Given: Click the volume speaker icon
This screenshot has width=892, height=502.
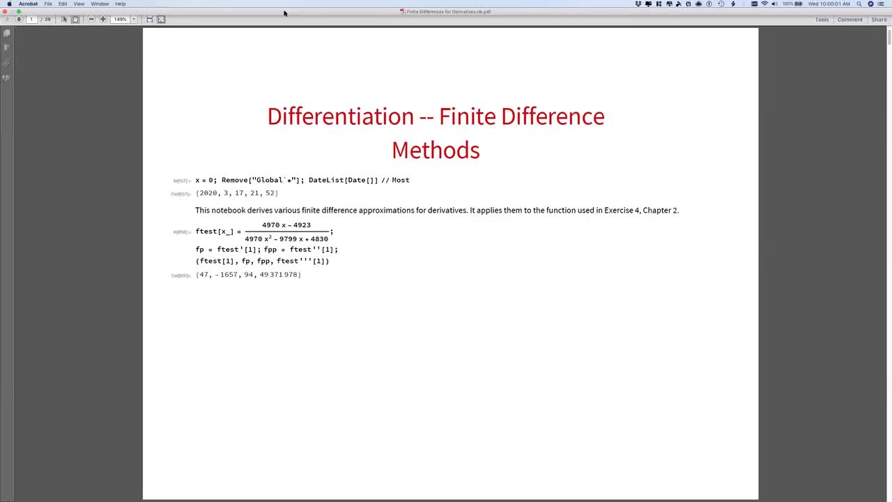Looking at the screenshot, I should point(774,3).
